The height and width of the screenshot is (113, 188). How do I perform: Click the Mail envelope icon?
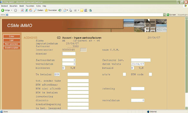65,10
